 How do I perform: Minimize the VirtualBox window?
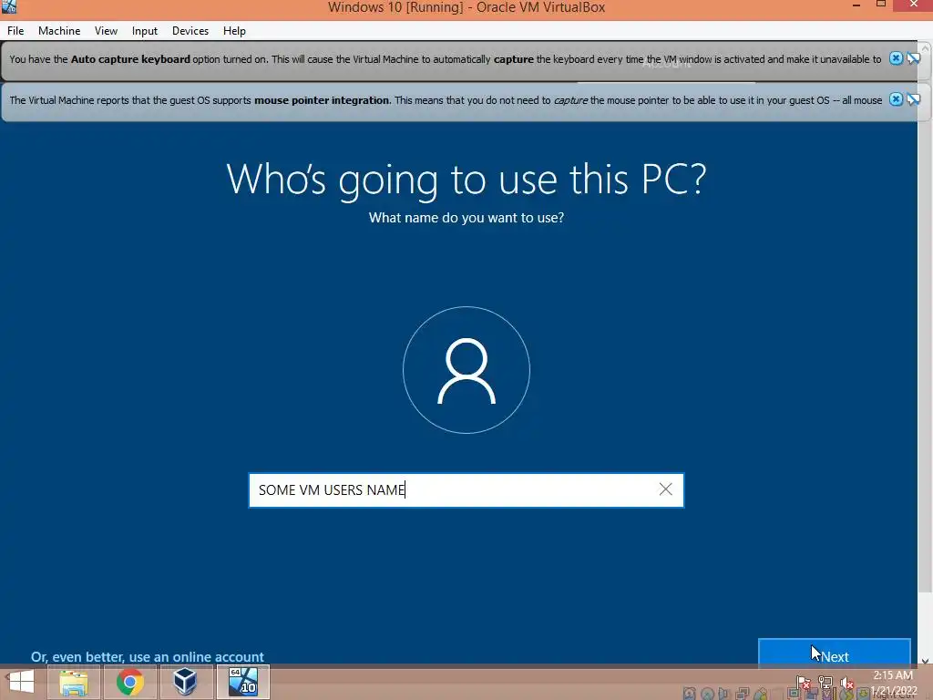[x=856, y=5]
